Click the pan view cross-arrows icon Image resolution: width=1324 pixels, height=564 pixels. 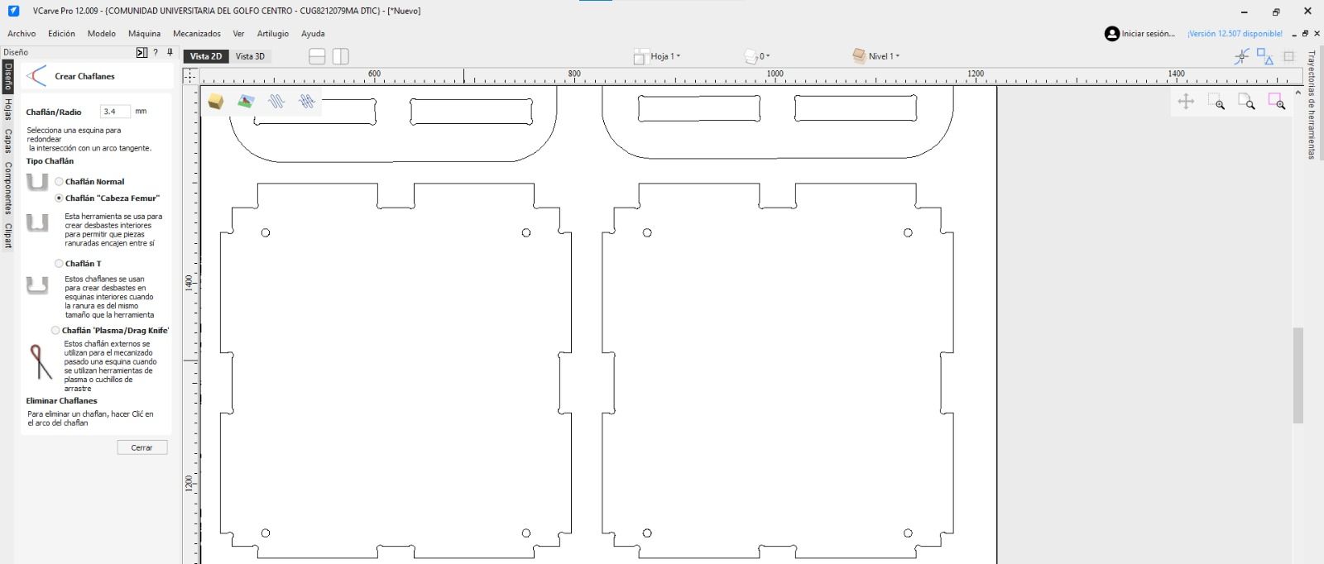click(1186, 102)
